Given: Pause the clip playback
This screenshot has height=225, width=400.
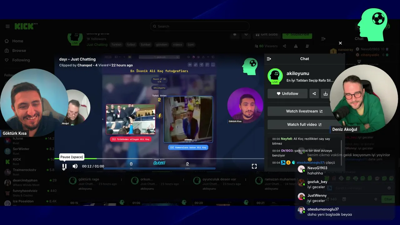Looking at the screenshot, I should pos(64,166).
